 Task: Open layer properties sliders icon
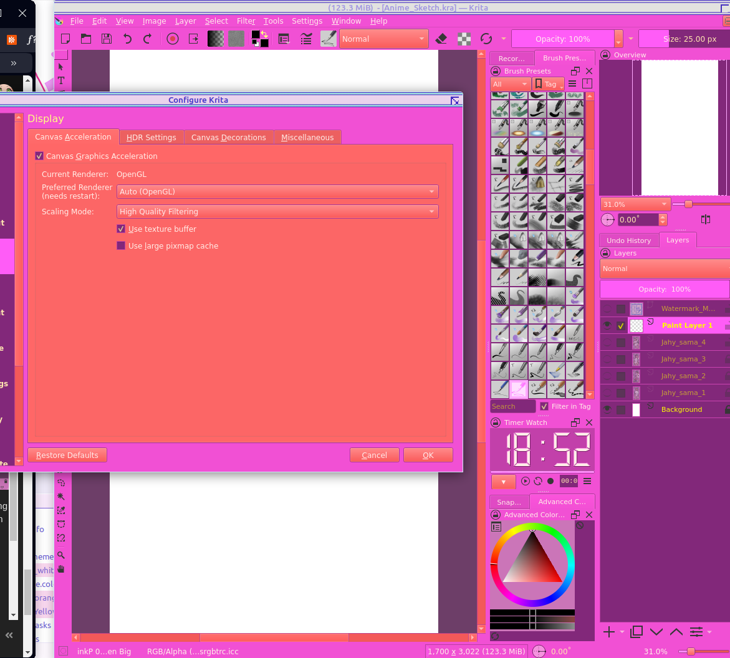tap(696, 632)
